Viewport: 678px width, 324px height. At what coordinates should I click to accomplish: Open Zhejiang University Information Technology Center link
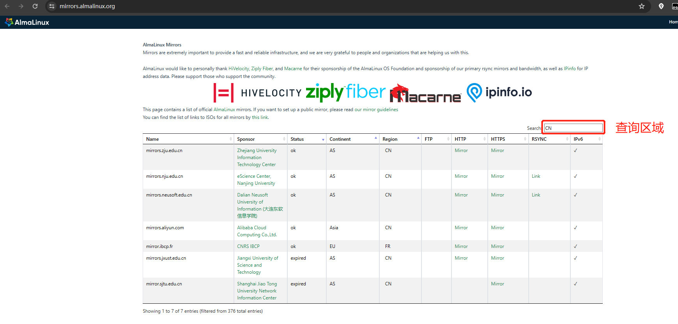pos(257,158)
